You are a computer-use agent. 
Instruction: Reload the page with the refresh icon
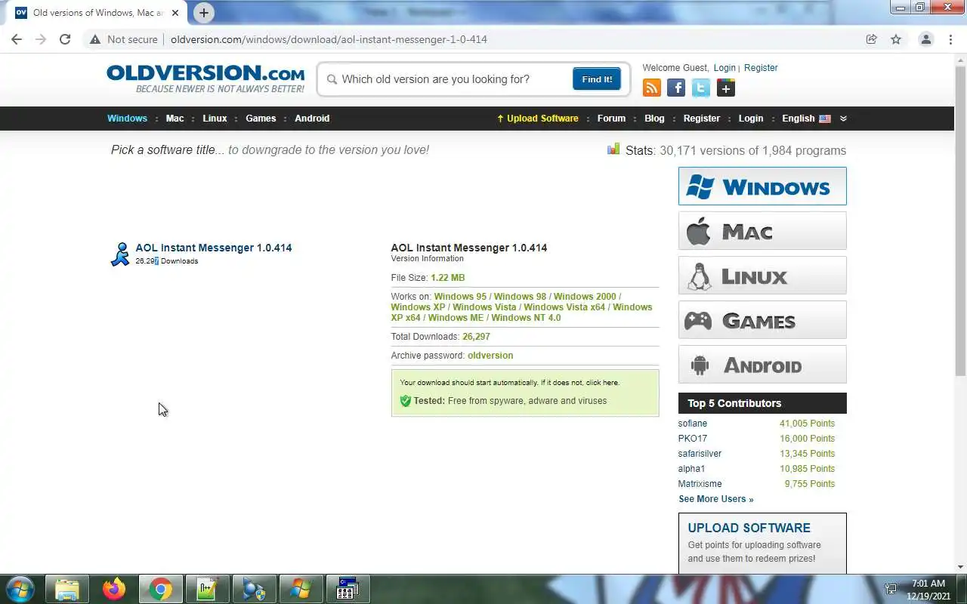pyautogui.click(x=65, y=39)
